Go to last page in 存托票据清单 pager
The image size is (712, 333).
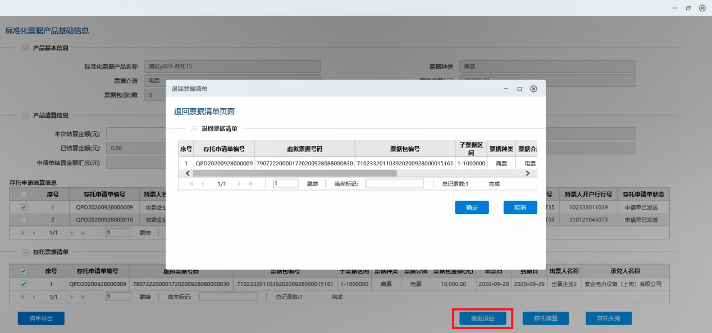(83, 297)
